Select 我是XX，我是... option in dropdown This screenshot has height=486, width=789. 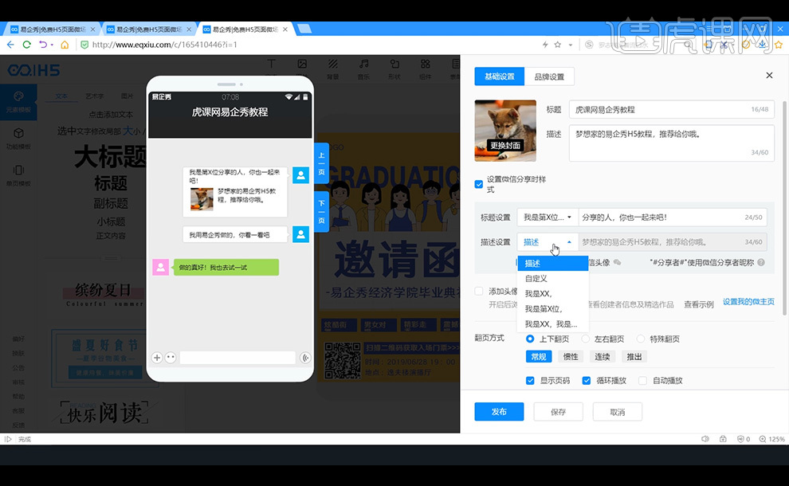click(553, 324)
